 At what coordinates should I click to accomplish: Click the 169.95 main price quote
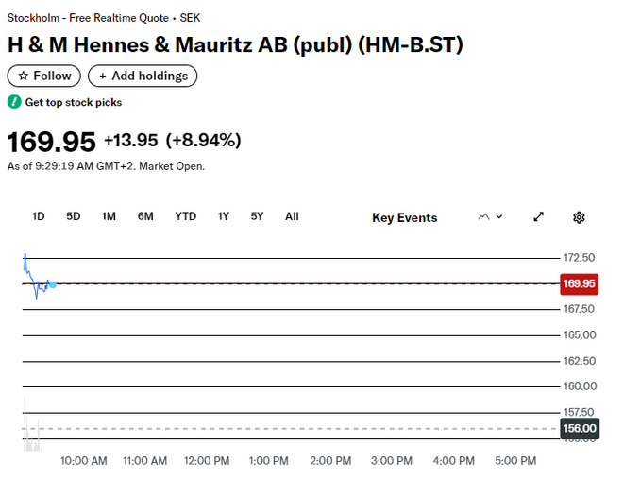[x=52, y=142]
